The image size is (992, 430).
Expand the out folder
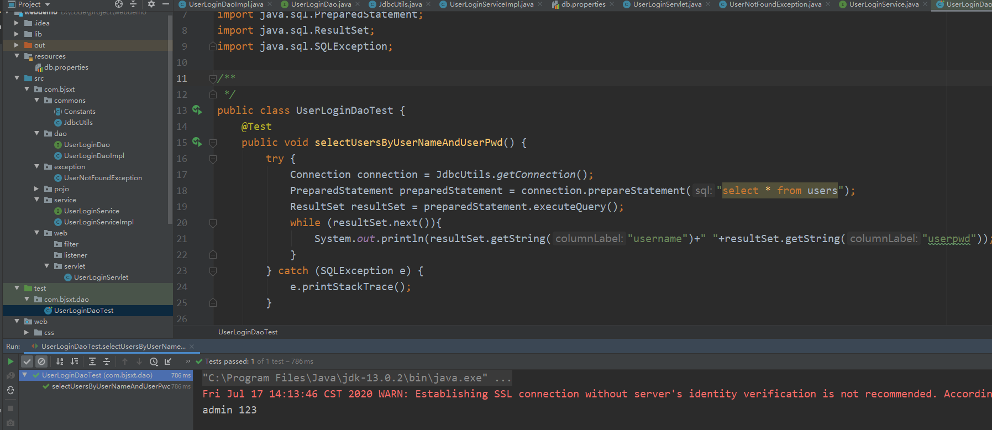(x=17, y=45)
